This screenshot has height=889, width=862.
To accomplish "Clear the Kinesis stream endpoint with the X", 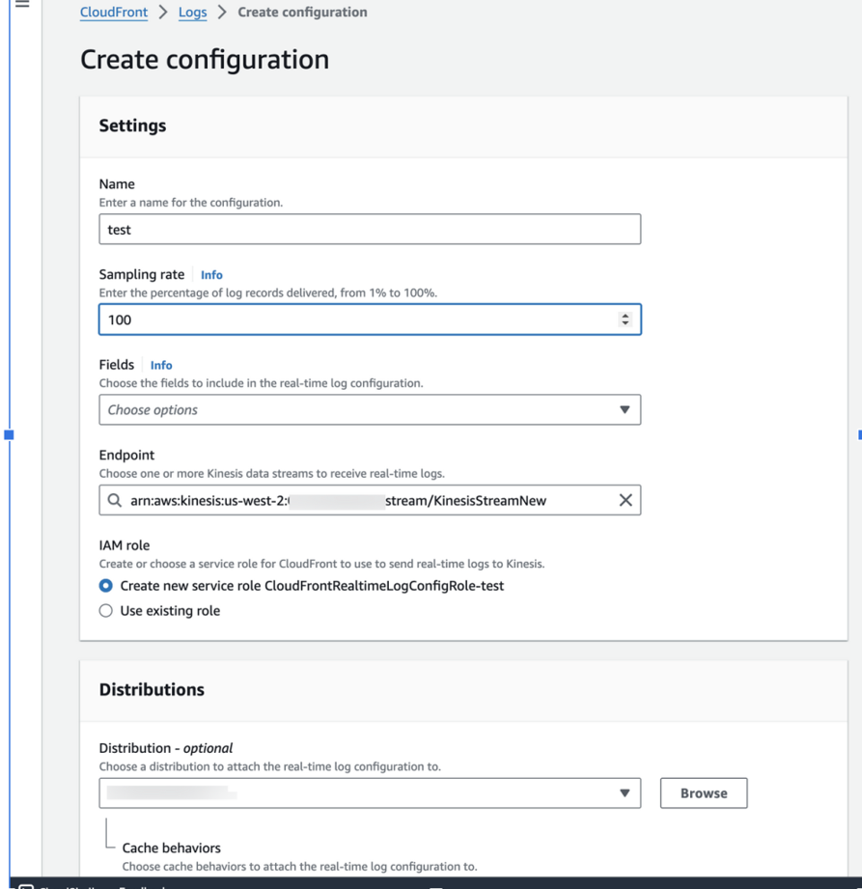I will pyautogui.click(x=625, y=500).
